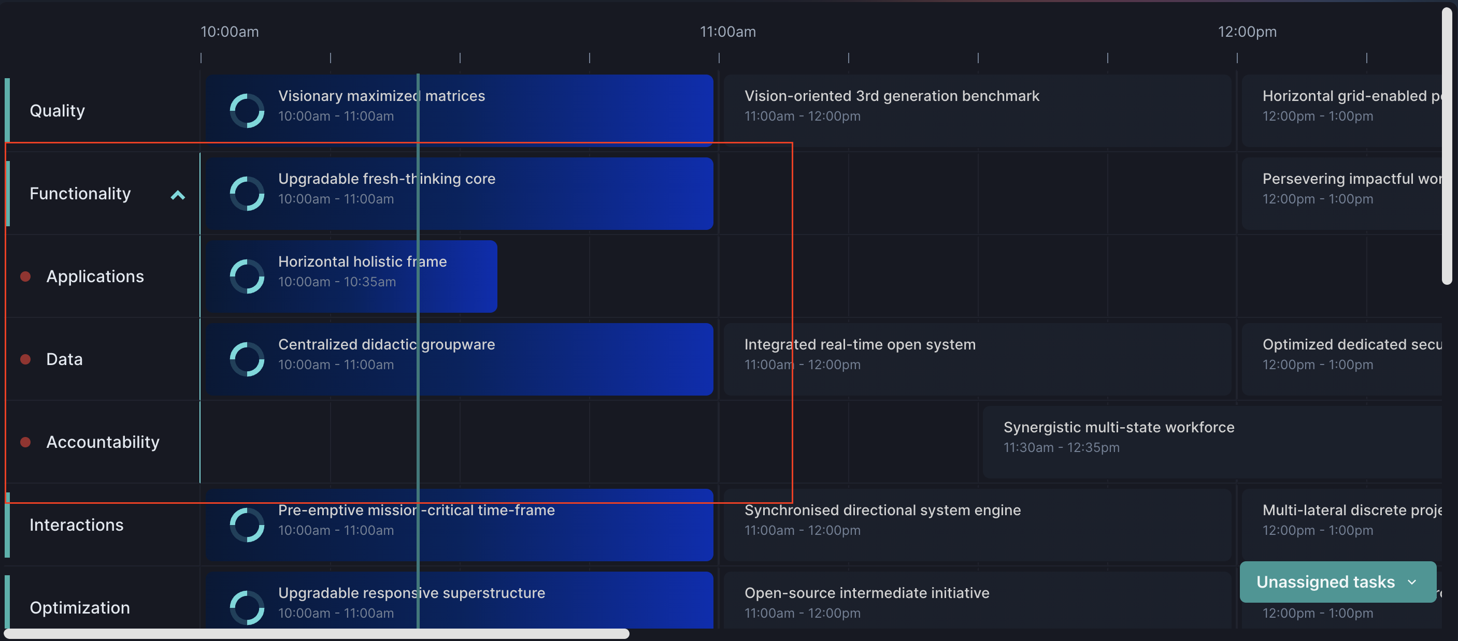1458x641 pixels.
Task: Open the Unassigned tasks dropdown
Action: coord(1337,581)
